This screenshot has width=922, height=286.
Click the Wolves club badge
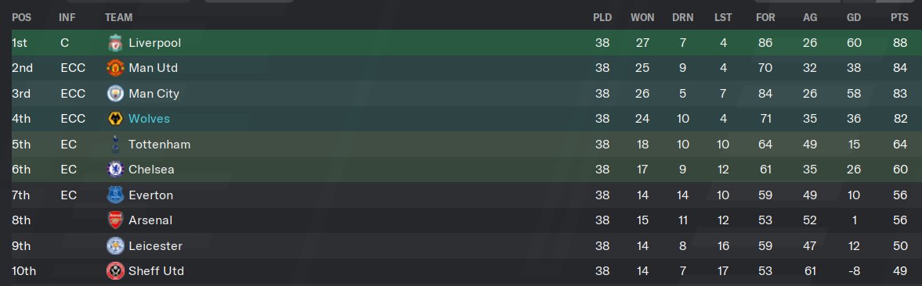[x=115, y=119]
